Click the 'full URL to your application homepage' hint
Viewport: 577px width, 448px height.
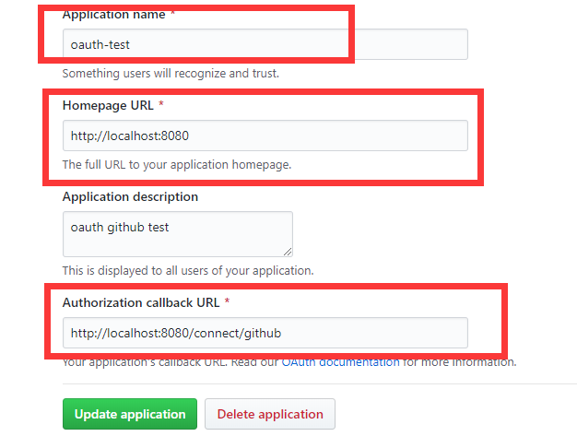(177, 165)
